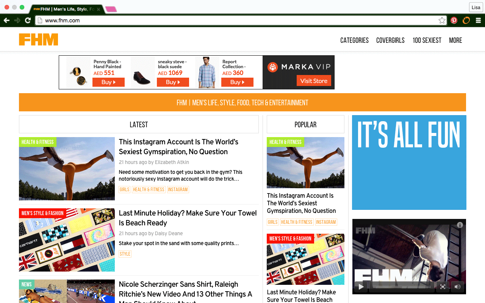Click the browser forward arrow
This screenshot has height=303, width=485.
[17, 20]
